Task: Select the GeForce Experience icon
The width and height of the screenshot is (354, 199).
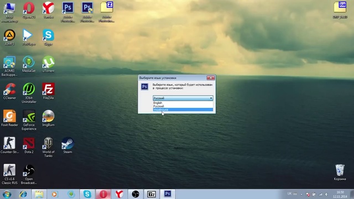Action: tap(29, 120)
